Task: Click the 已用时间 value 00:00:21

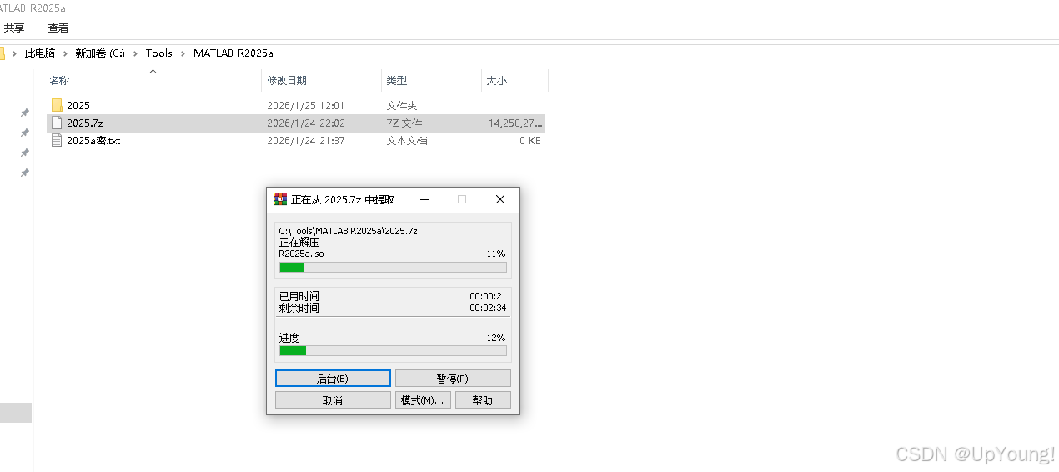Action: 488,296
